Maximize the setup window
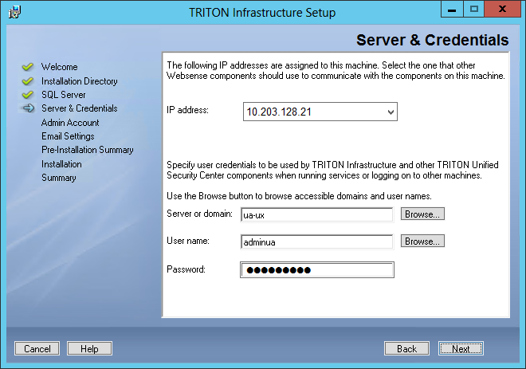This screenshot has width=526, height=369. pos(473,9)
